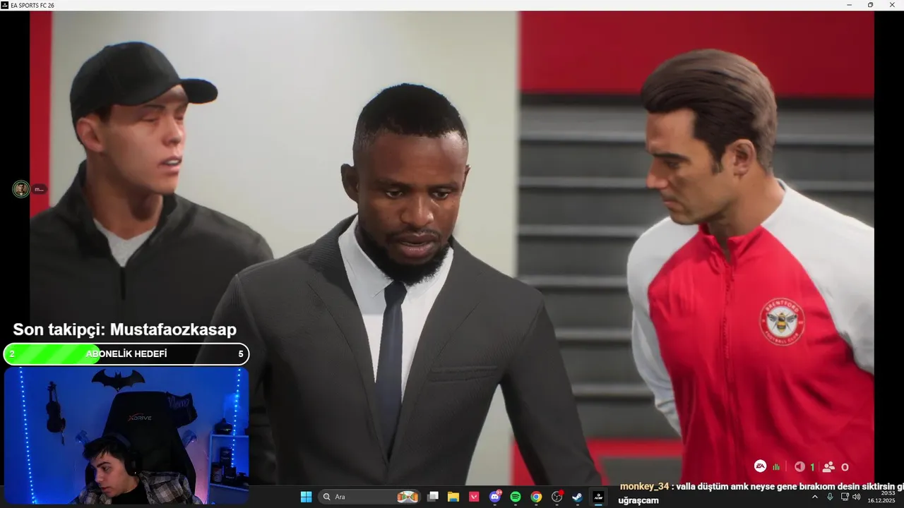This screenshot has width=904, height=508.
Task: Minimize the EA SPORTS FC 26 window
Action: click(x=849, y=5)
